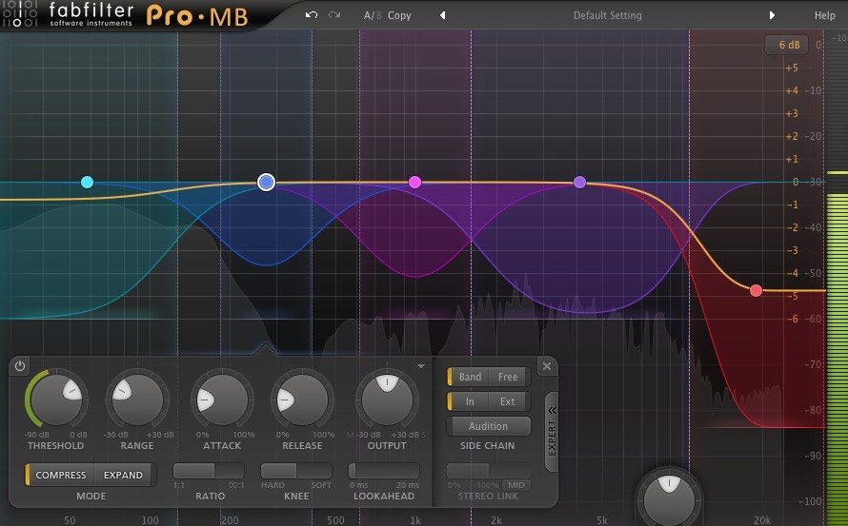This screenshot has height=526, width=848.
Task: Select Expand mode
Action: (124, 475)
